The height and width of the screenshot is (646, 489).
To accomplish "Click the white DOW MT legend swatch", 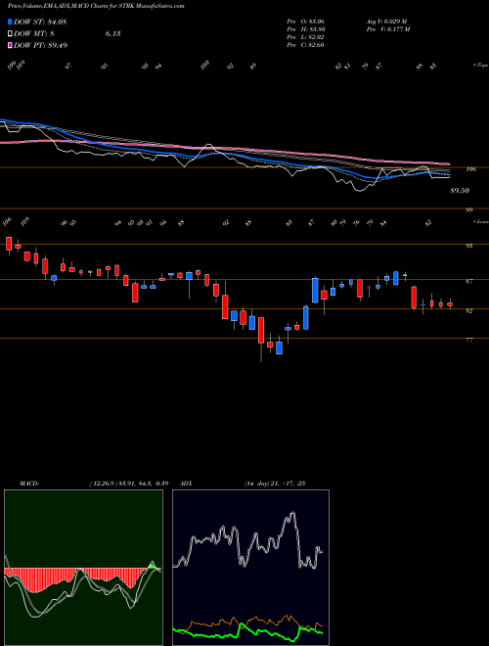I will tap(10, 34).
